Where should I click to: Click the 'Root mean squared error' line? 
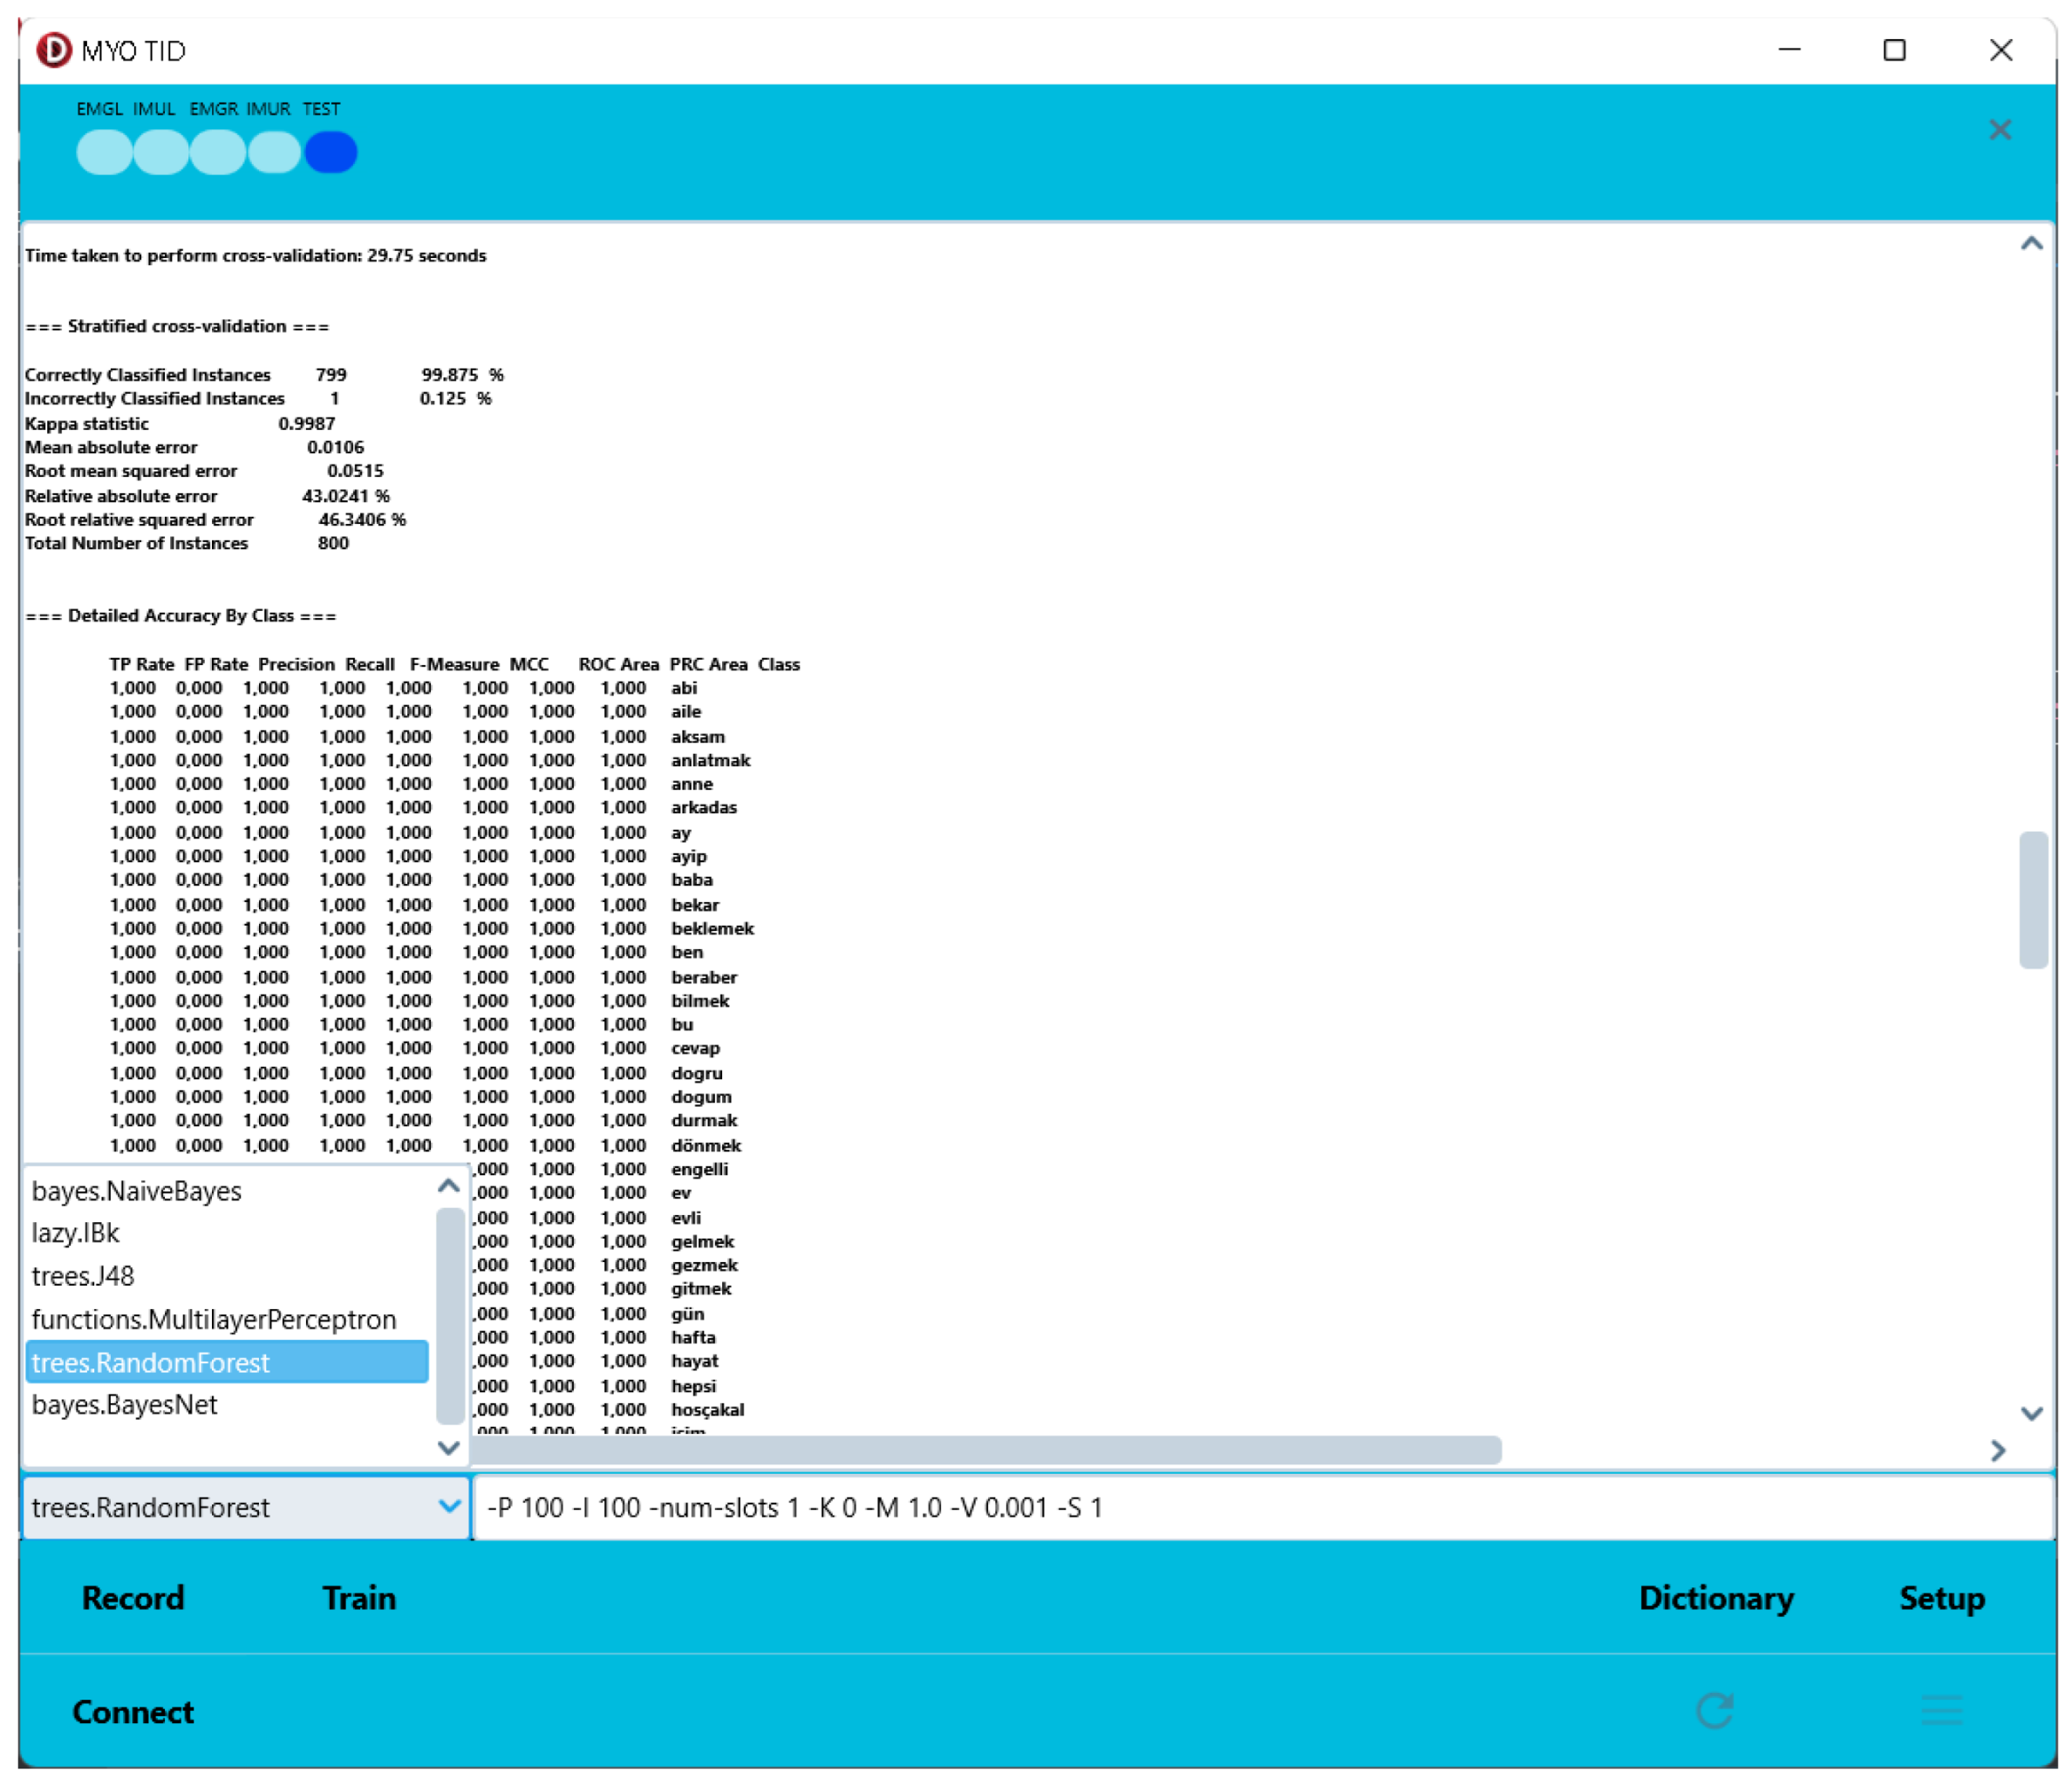click(204, 471)
